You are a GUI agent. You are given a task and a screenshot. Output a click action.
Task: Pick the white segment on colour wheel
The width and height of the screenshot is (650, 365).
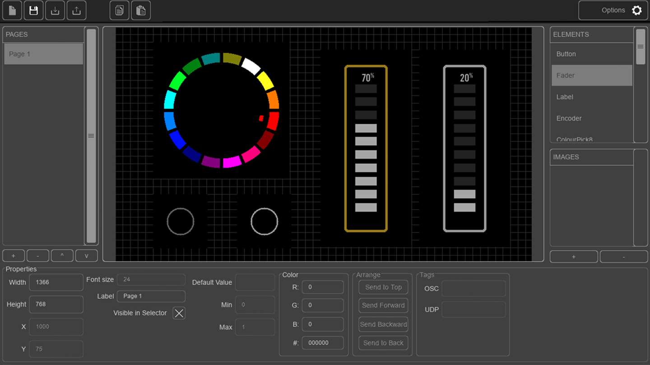[x=251, y=66]
